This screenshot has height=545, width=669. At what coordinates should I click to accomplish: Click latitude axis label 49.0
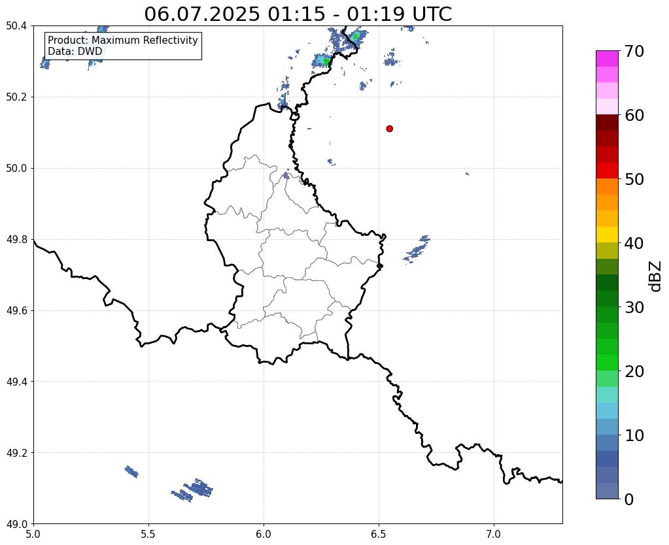[x=16, y=523]
